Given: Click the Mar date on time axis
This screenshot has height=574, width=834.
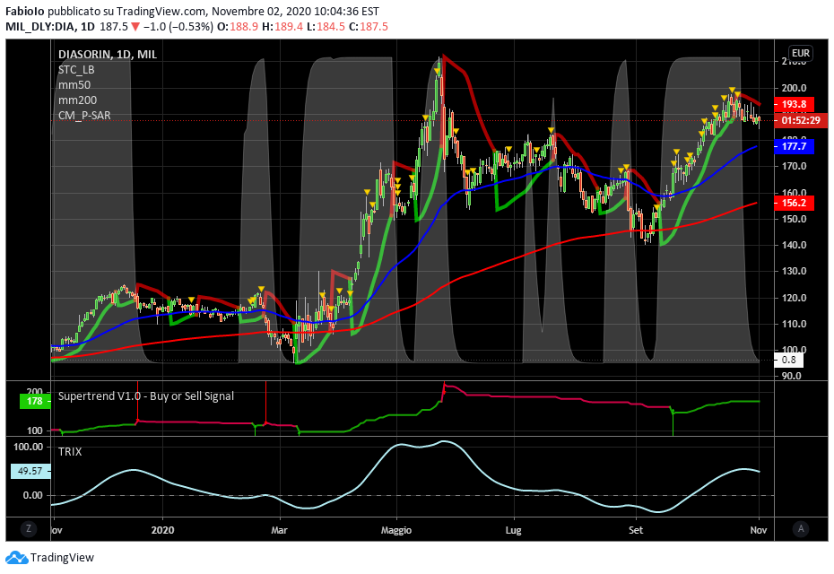Looking at the screenshot, I should [279, 530].
